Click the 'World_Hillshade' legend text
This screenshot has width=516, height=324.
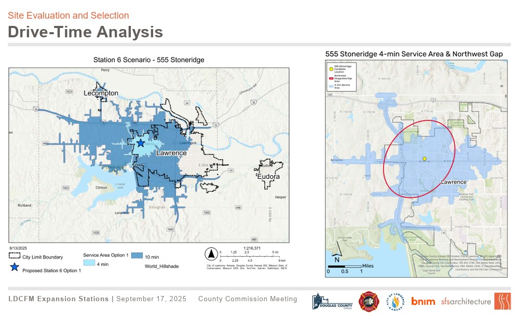[x=161, y=266]
